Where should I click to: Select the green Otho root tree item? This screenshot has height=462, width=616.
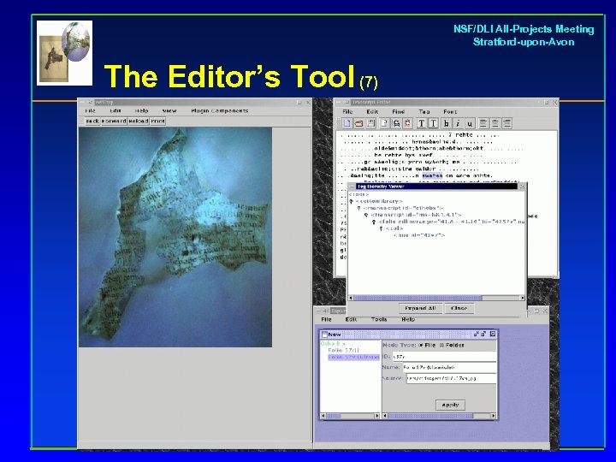[x=333, y=344]
